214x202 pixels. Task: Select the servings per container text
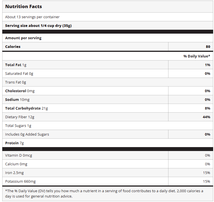[32, 17]
